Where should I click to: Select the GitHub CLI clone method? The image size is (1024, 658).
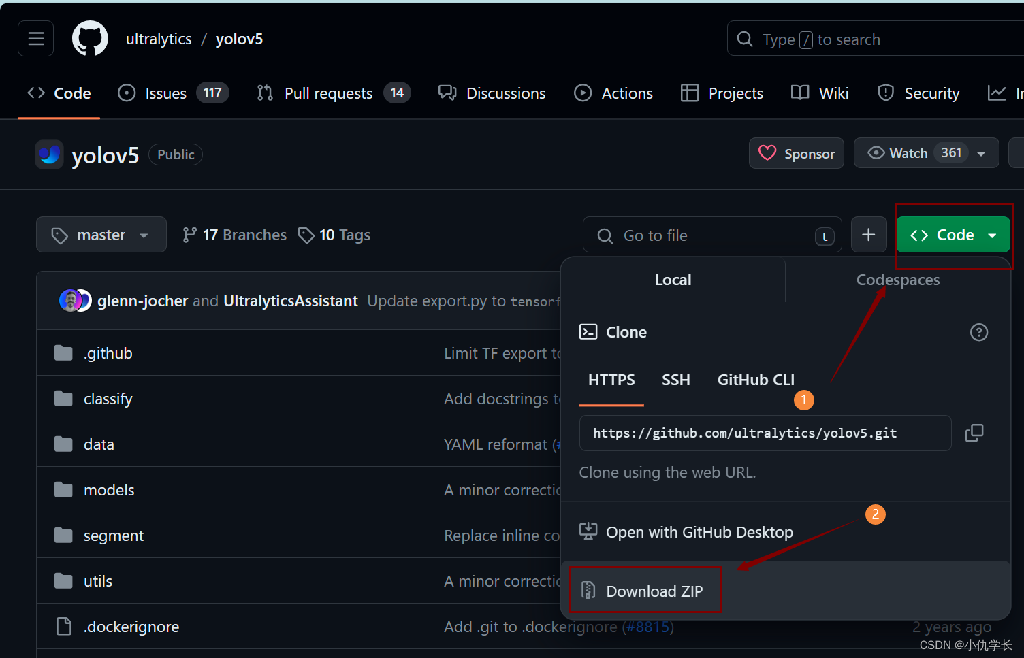click(756, 380)
